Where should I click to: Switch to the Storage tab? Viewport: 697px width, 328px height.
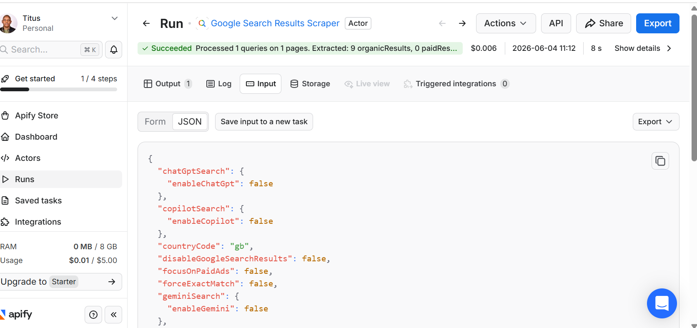(310, 84)
